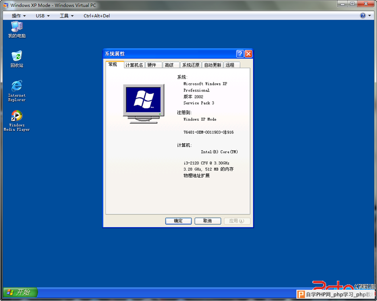Click the Service Pack 3 text
This screenshot has height=301, width=377.
[198, 103]
